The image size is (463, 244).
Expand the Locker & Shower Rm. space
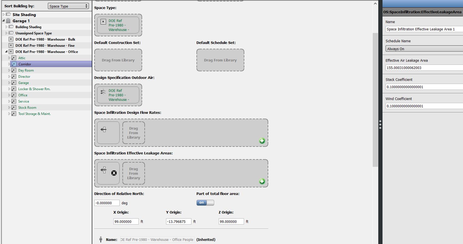9,89
